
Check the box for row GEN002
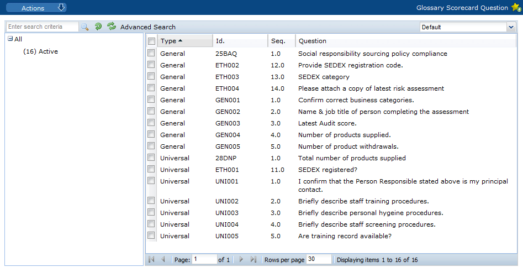pos(151,111)
